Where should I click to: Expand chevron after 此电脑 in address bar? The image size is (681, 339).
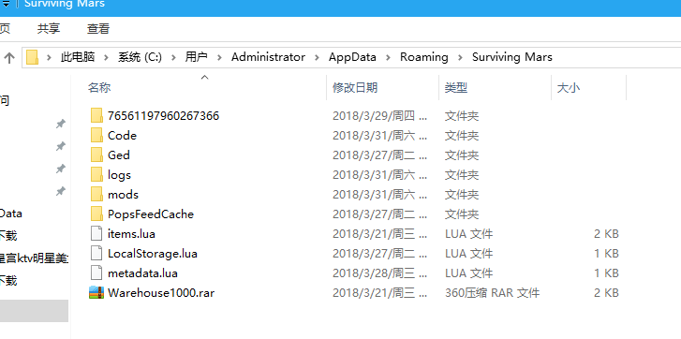point(107,57)
